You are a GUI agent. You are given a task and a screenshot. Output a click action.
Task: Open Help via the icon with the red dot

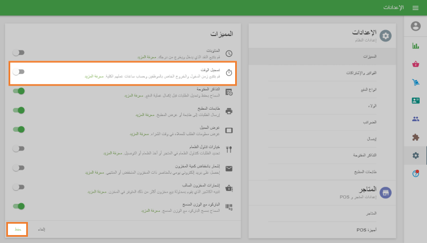(x=416, y=174)
